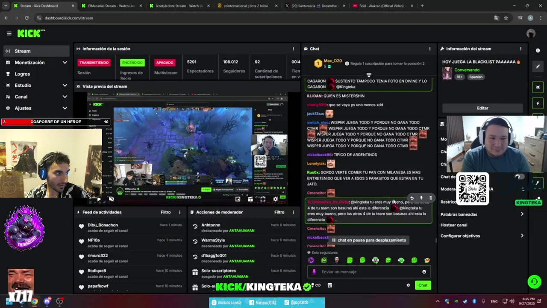This screenshot has width=547, height=308.
Task: Click the Kick logo
Action: click(x=31, y=33)
